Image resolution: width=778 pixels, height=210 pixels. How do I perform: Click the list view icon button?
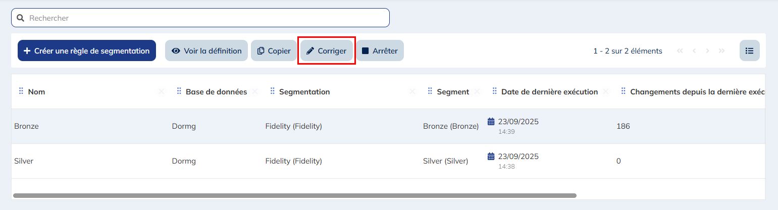749,51
